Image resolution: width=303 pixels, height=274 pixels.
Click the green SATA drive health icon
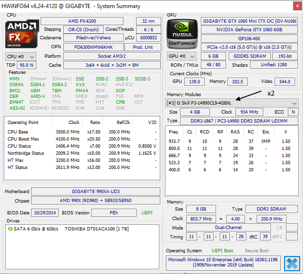pos(10,229)
